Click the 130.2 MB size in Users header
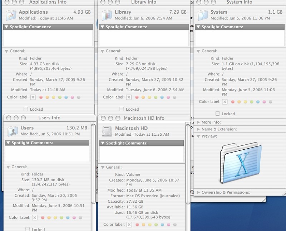The width and height of the screenshot is (286, 231). [x=77, y=128]
